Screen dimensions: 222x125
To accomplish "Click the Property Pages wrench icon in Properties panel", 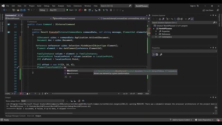I will pyautogui.click(x=161, y=55).
